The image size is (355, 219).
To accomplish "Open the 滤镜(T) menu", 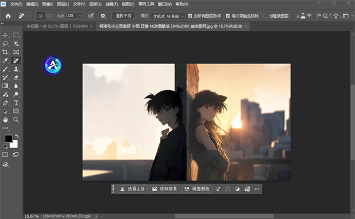I will 112,4.
